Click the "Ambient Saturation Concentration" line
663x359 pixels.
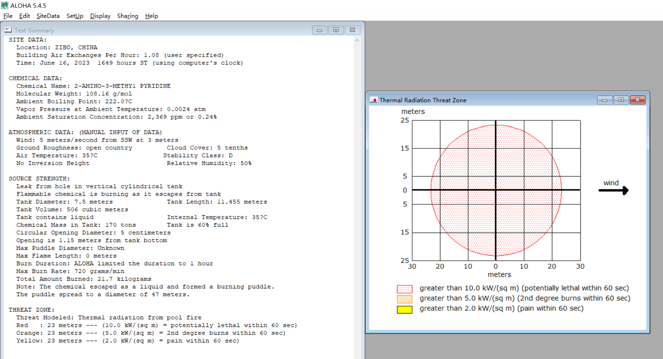pyautogui.click(x=117, y=117)
